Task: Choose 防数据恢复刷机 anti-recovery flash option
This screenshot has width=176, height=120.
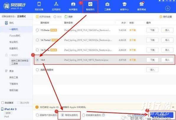Action: tap(84, 115)
